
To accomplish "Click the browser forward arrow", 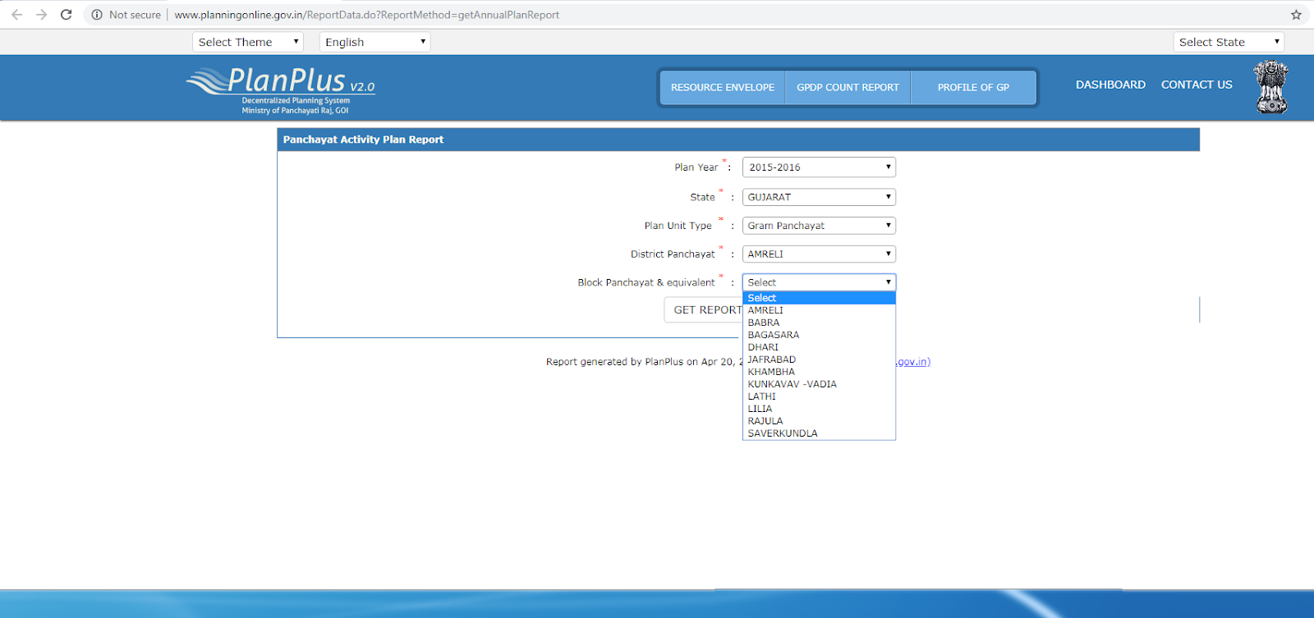I will pos(42,15).
